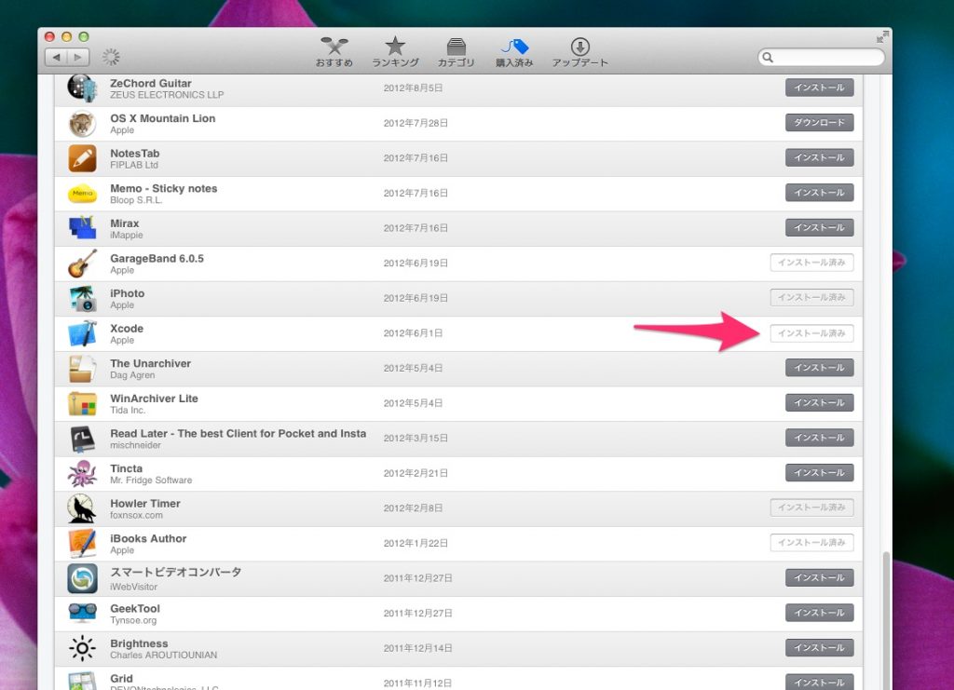Install ZeChord Guitar
954x690 pixels.
coord(819,88)
